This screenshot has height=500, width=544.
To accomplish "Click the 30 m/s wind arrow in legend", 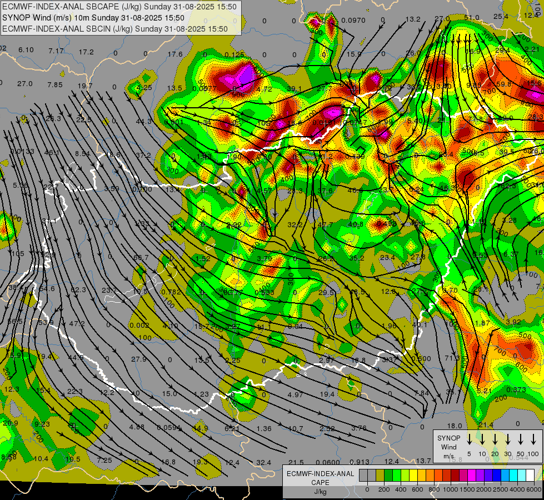I will [507, 438].
